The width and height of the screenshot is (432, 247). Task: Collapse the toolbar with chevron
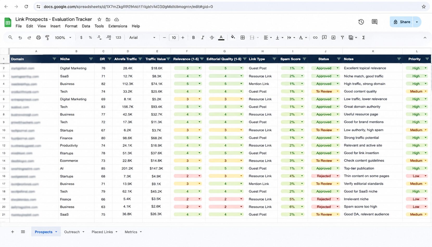coord(425,38)
